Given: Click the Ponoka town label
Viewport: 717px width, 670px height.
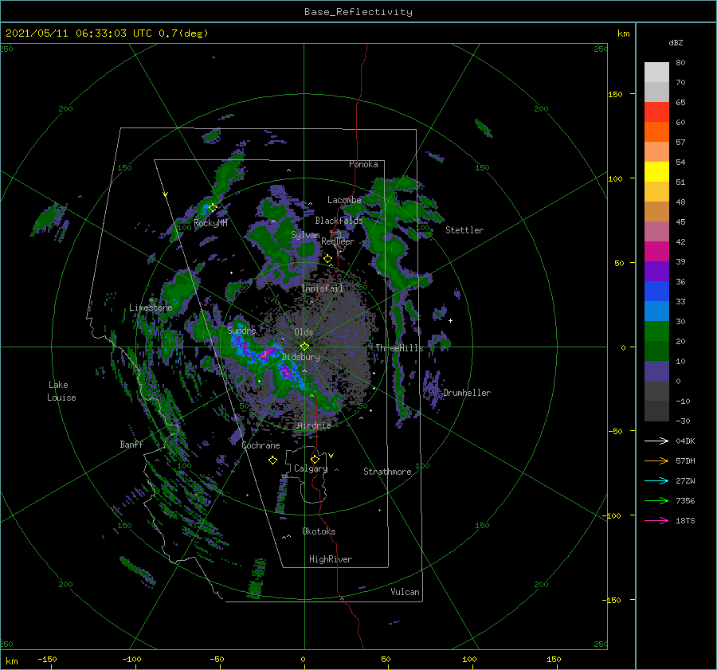Looking at the screenshot, I should [363, 164].
